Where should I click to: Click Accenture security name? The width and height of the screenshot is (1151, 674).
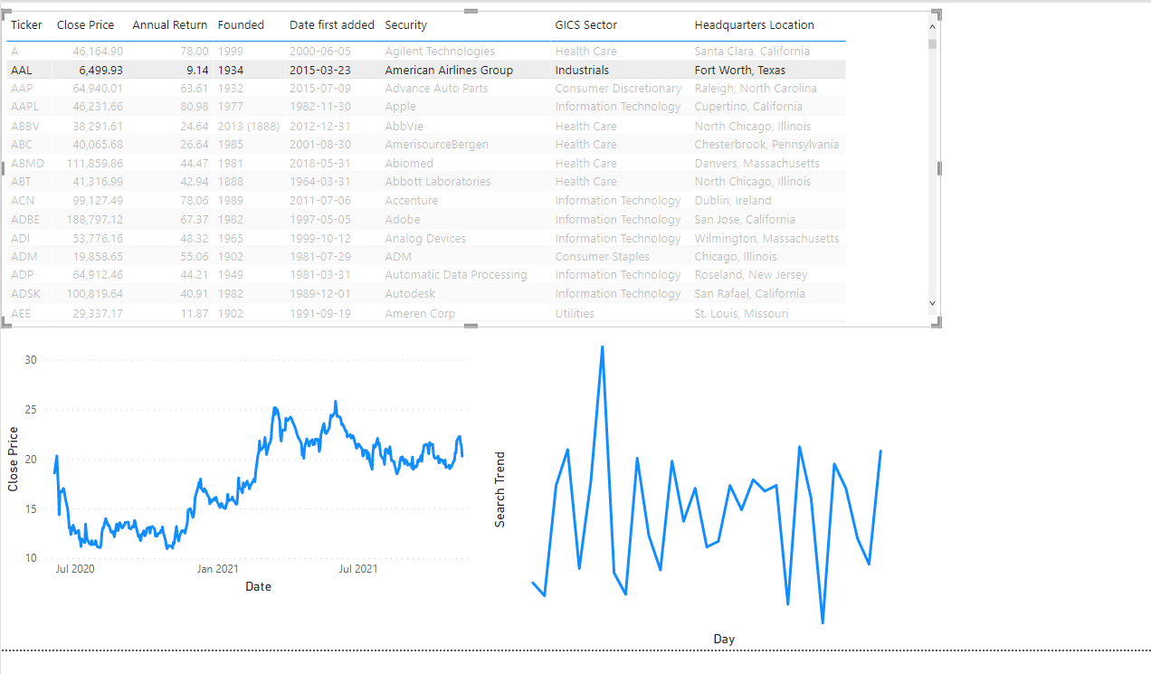(411, 201)
